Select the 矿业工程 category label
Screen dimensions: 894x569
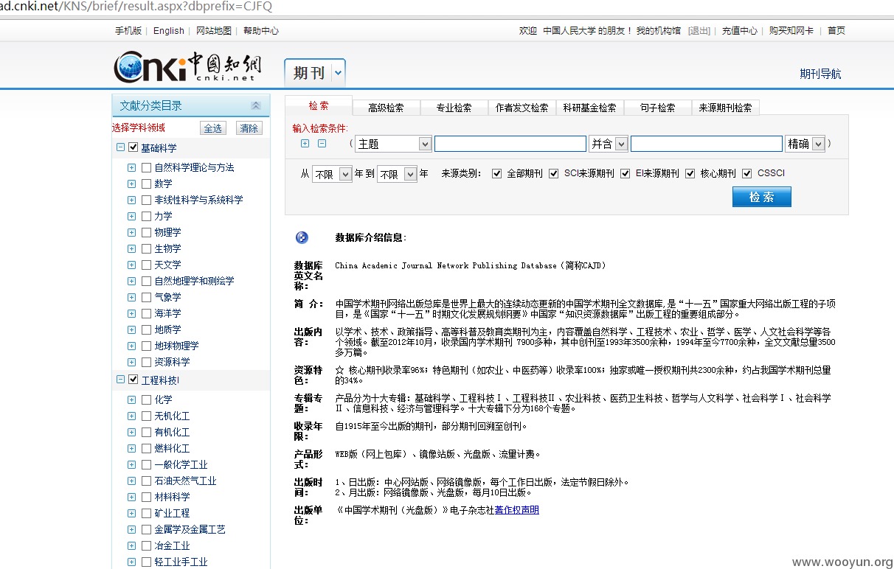click(172, 513)
